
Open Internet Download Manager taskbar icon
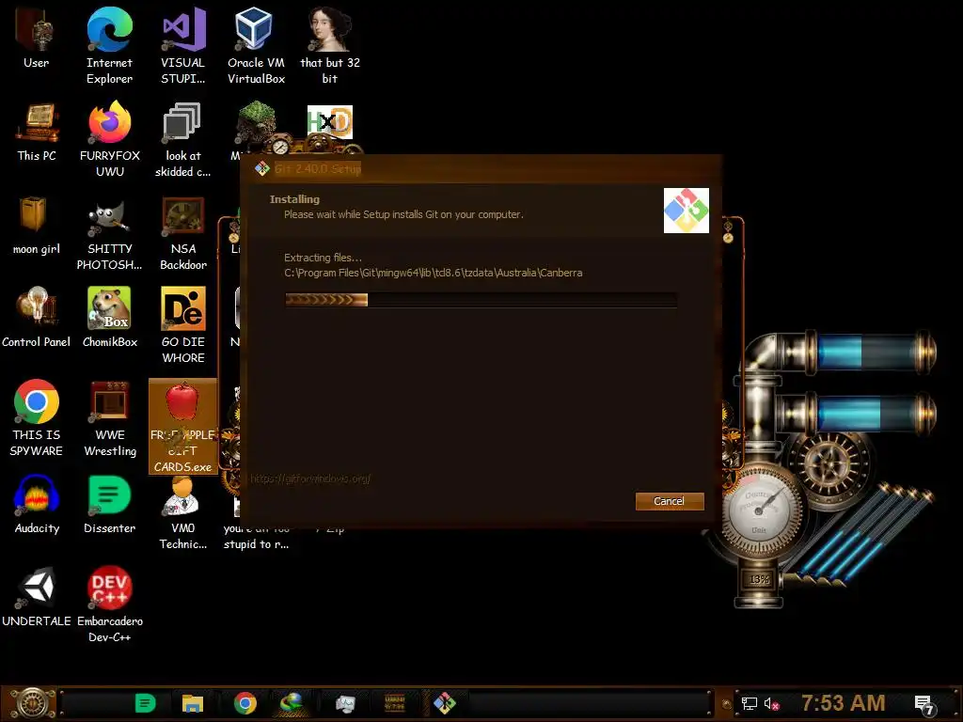(x=292, y=703)
